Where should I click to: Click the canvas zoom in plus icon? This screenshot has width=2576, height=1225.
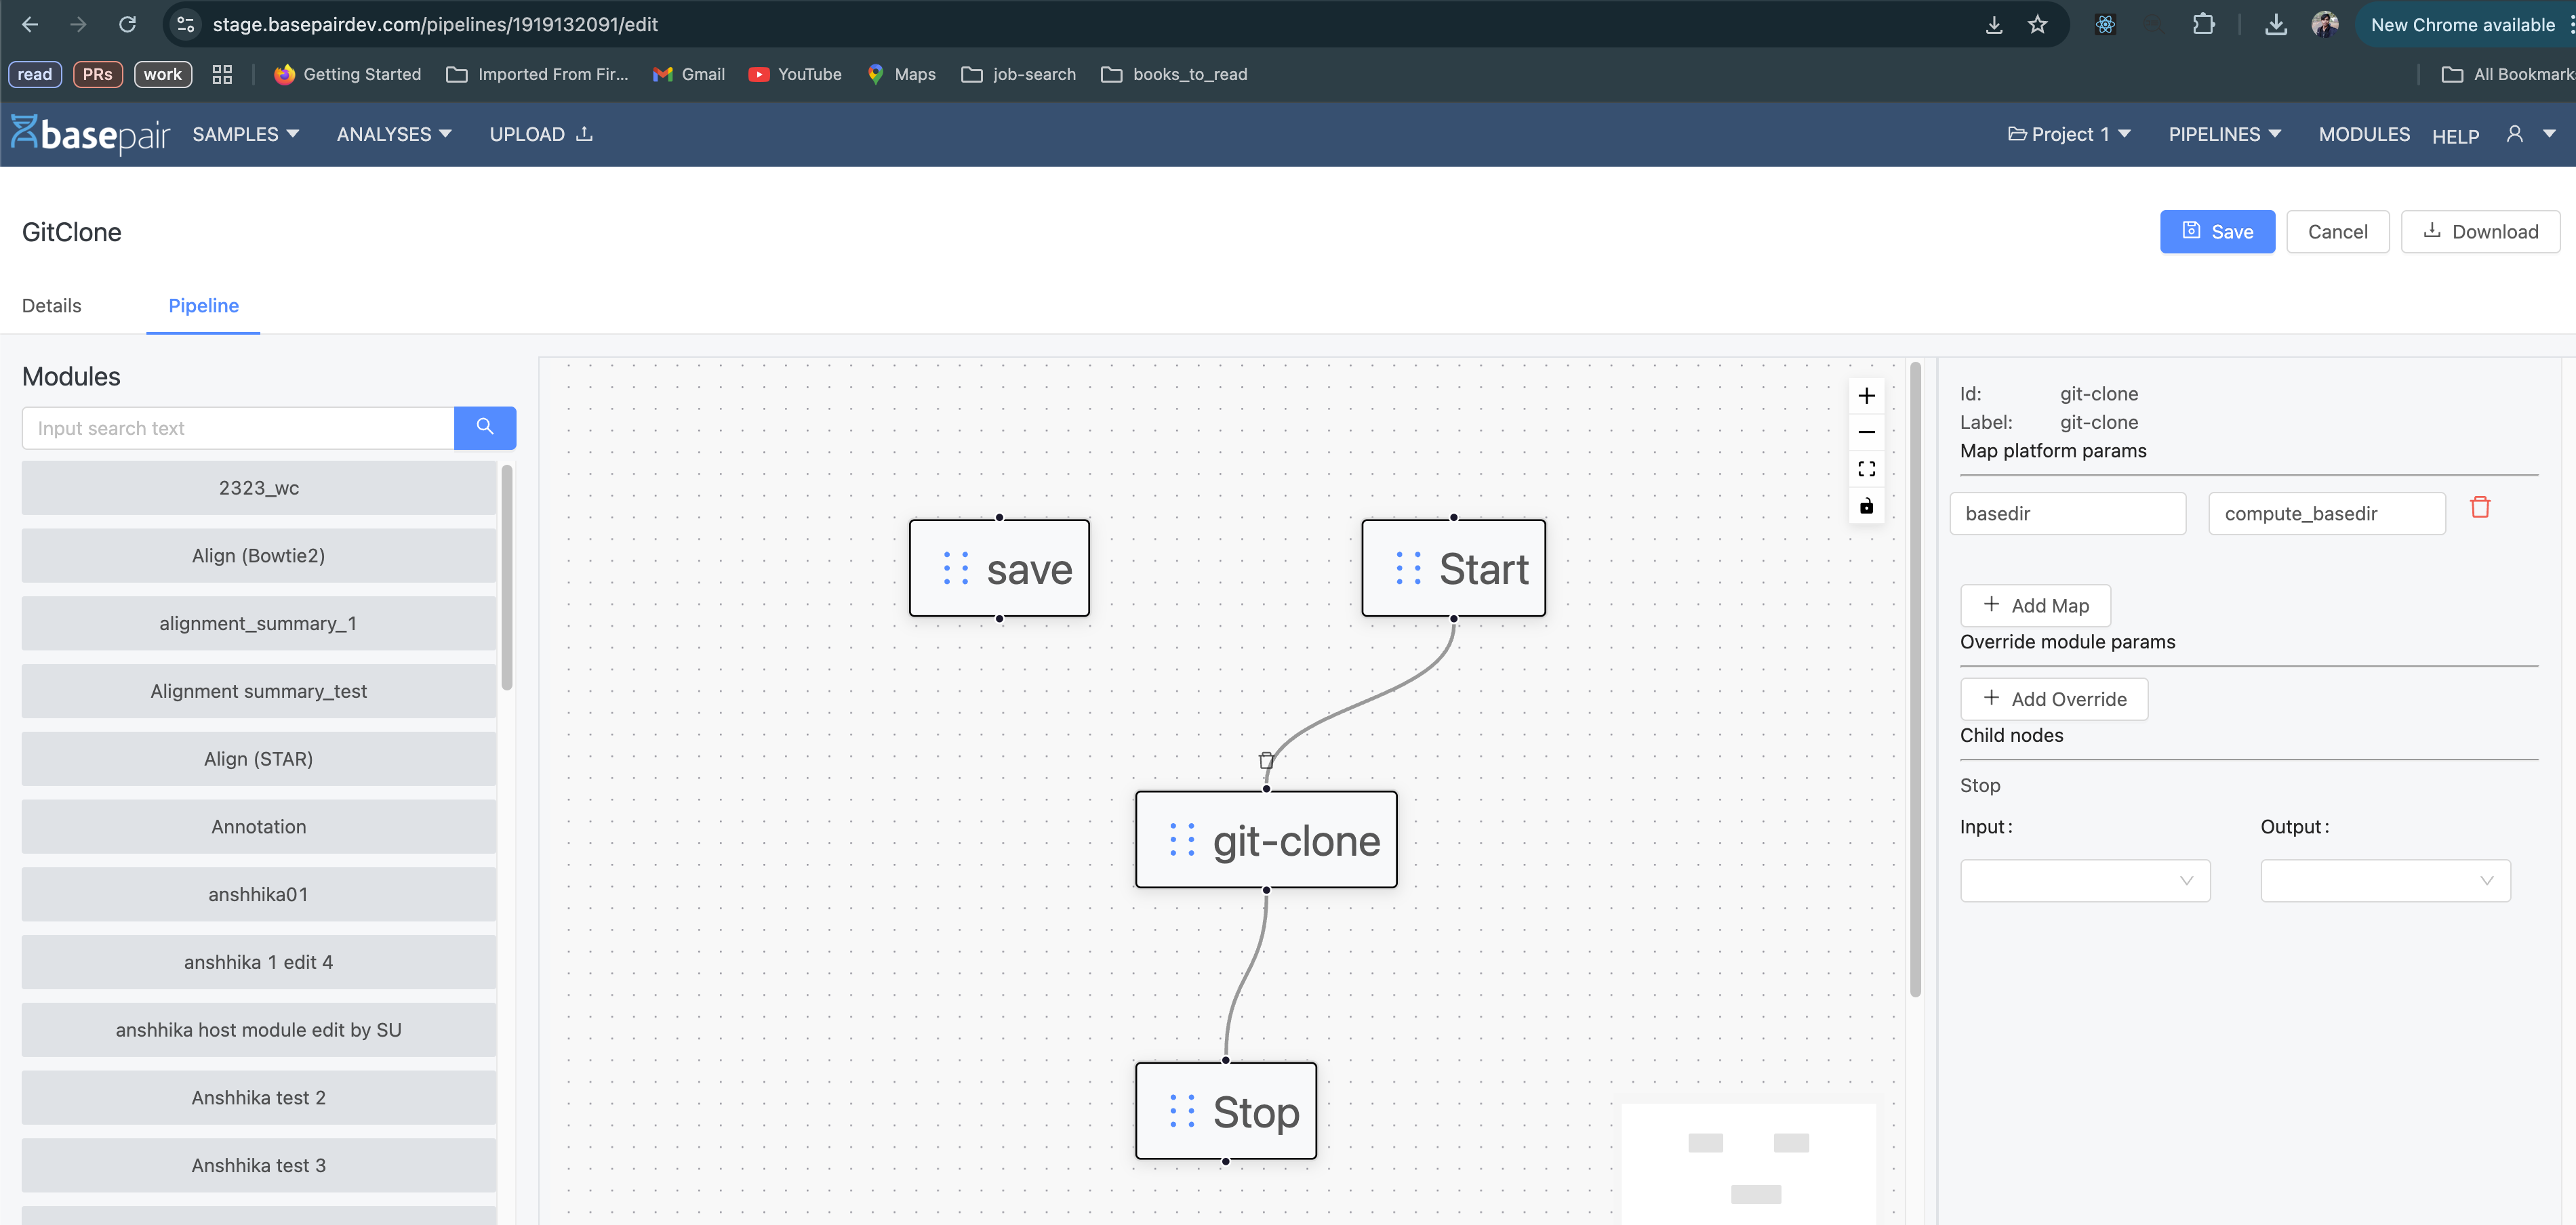[1866, 396]
